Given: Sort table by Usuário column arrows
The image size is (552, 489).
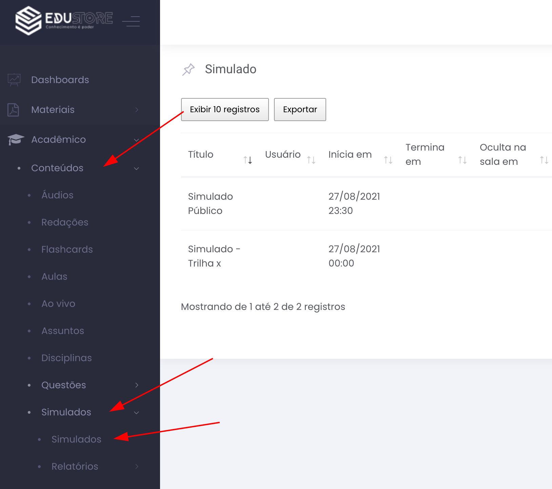Looking at the screenshot, I should 311,160.
